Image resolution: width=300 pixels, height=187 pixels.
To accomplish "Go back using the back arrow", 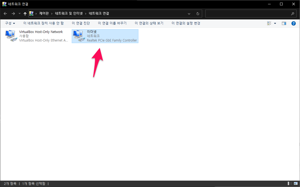I will [x=5, y=14].
